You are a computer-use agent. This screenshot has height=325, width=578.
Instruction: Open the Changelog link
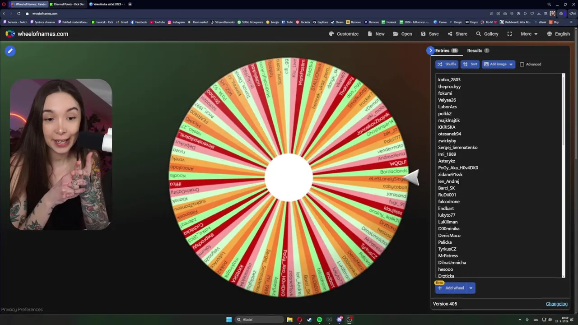pos(557,304)
